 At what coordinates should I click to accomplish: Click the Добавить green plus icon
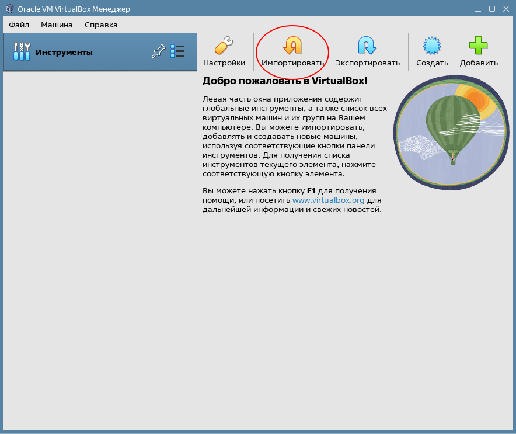tap(479, 46)
